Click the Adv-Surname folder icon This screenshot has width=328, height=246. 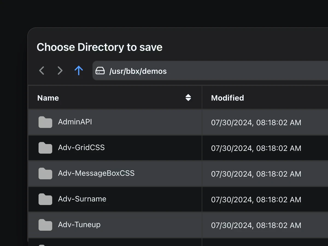tap(45, 199)
